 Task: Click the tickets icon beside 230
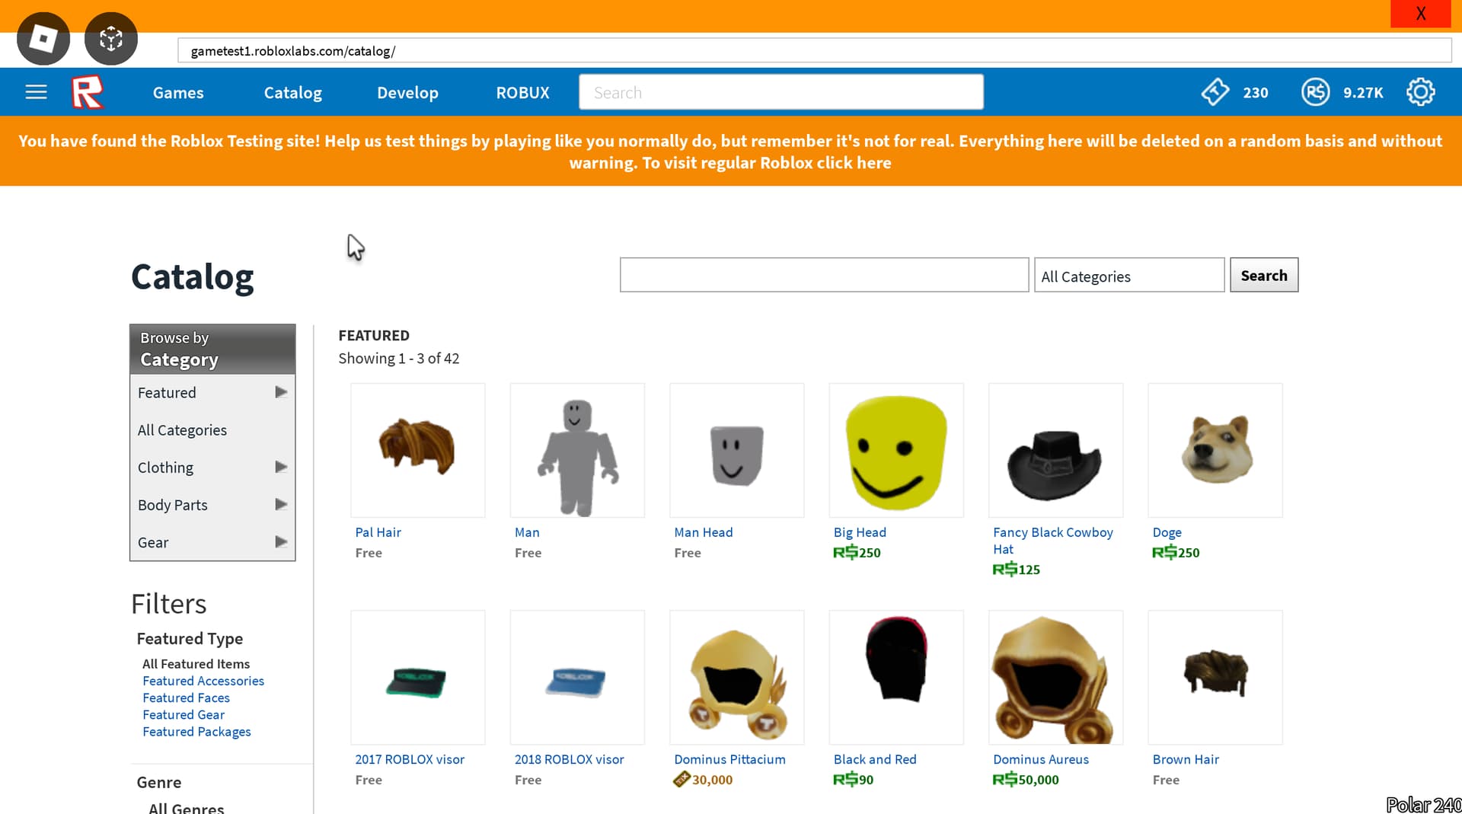coord(1215,92)
